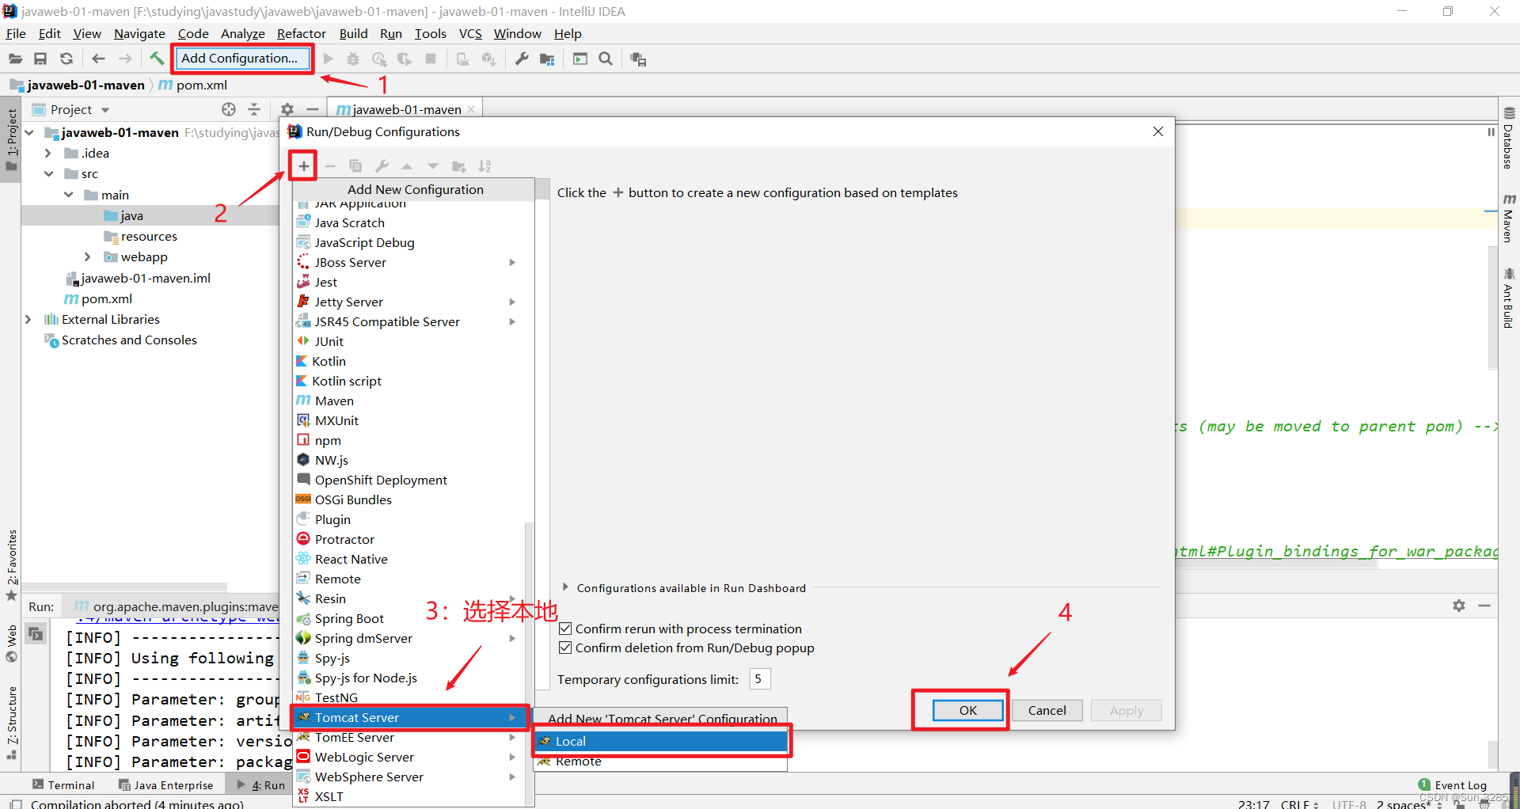Expand Configurations available in Run Dashboard

point(565,587)
